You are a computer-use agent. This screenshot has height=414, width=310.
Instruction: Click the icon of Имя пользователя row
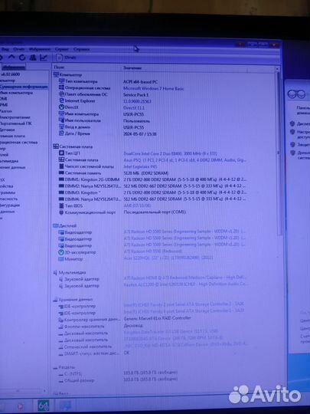61,120
